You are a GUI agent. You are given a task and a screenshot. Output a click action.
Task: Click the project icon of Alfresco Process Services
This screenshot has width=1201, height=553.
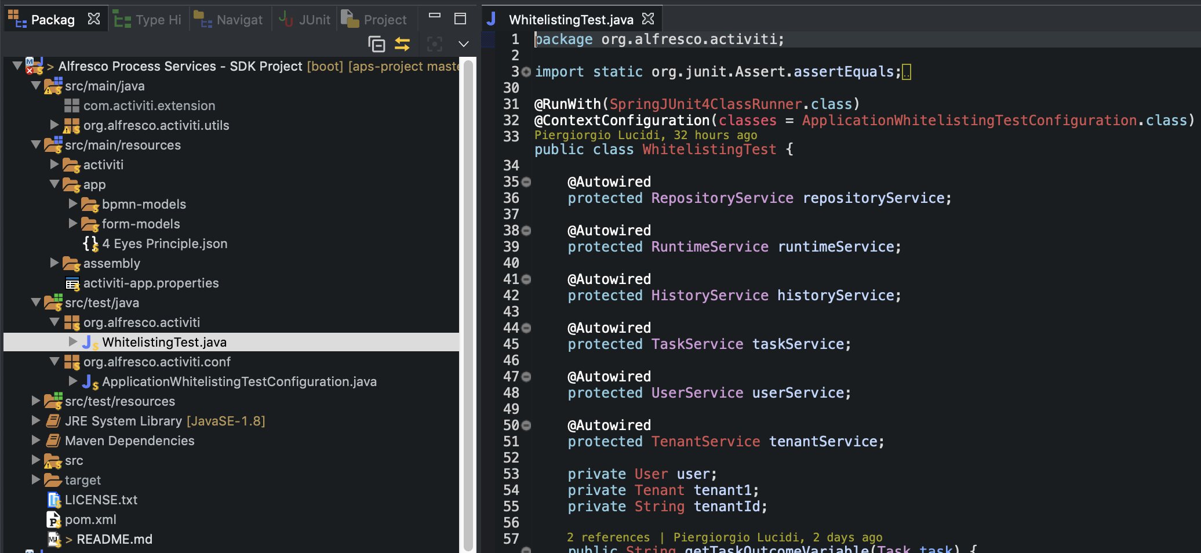pyautogui.click(x=34, y=66)
